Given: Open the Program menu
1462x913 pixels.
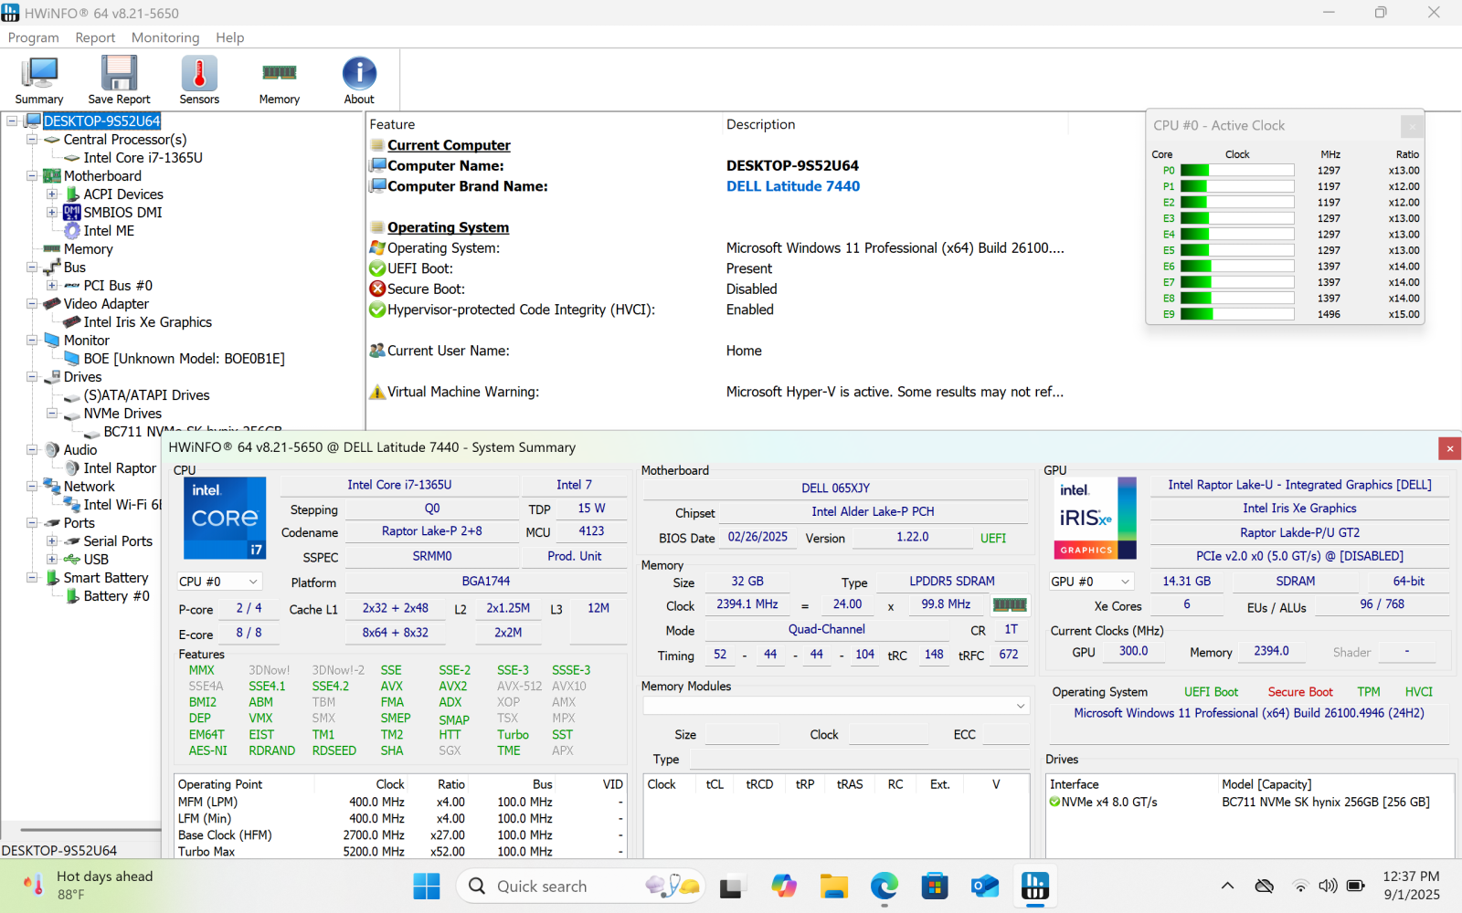Looking at the screenshot, I should (33, 37).
